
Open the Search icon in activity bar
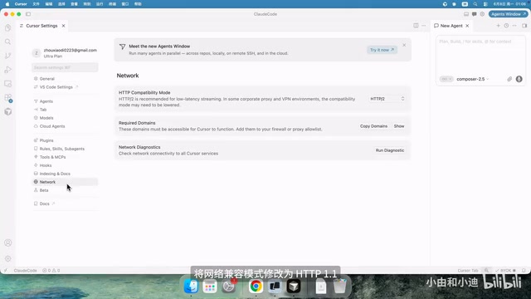[7, 42]
